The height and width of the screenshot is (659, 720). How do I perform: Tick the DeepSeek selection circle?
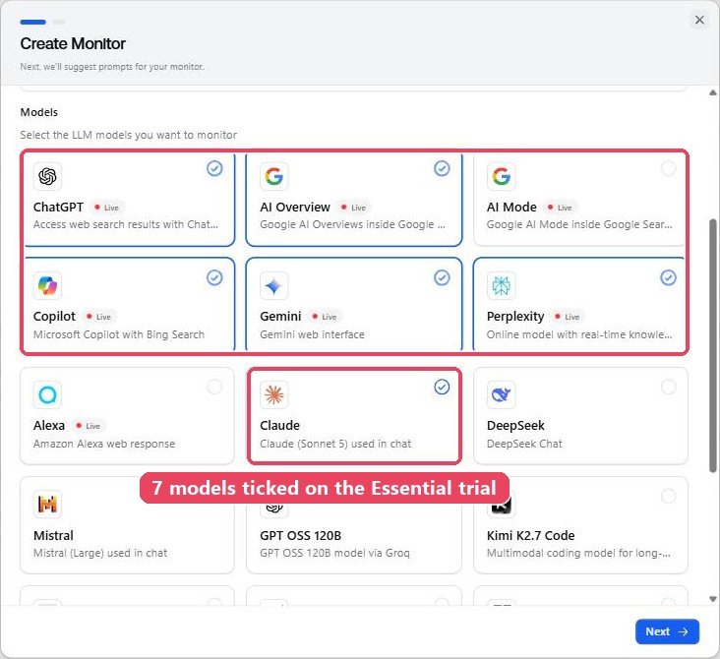[x=668, y=388]
